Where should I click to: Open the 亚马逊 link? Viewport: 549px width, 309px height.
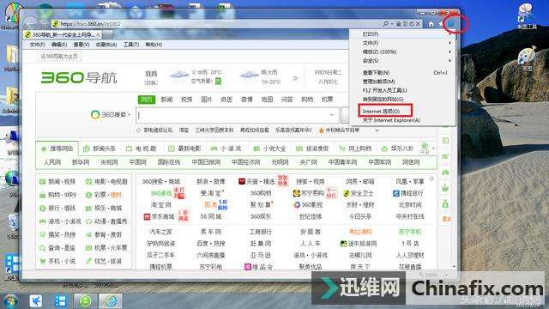[x=261, y=255]
